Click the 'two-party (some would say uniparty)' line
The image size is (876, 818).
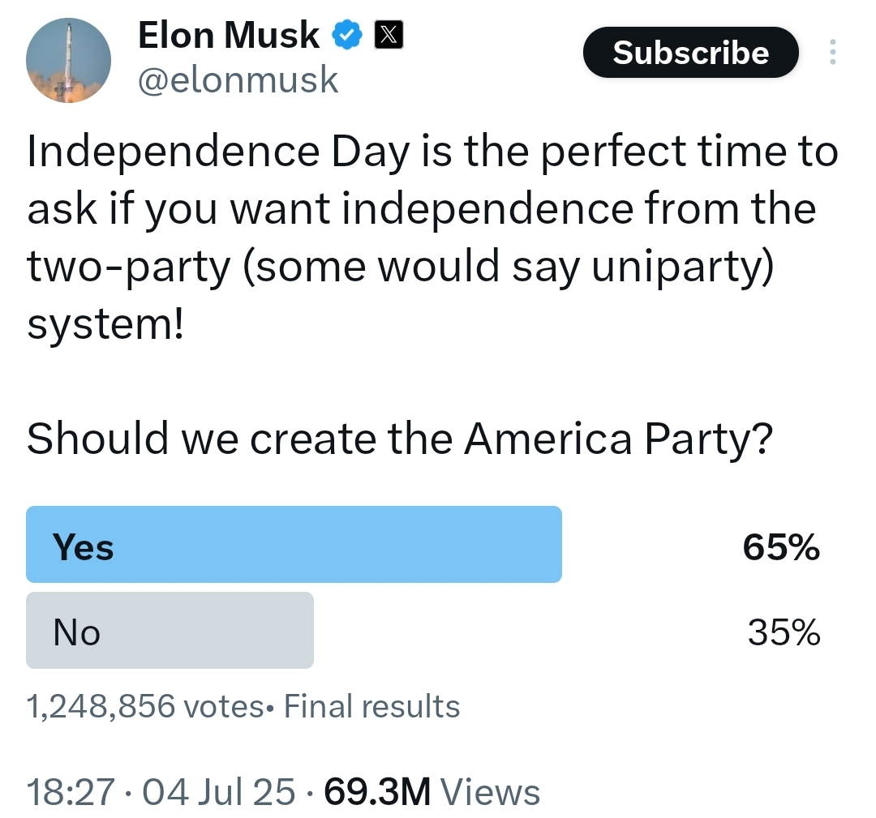(x=400, y=267)
